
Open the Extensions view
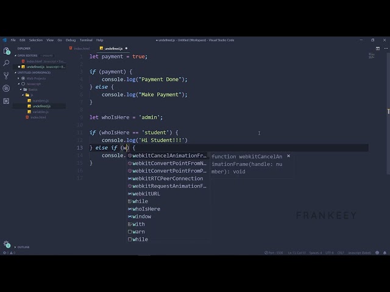6,101
